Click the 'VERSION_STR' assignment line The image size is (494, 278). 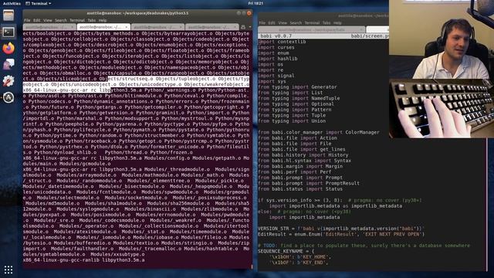[x=341, y=229]
